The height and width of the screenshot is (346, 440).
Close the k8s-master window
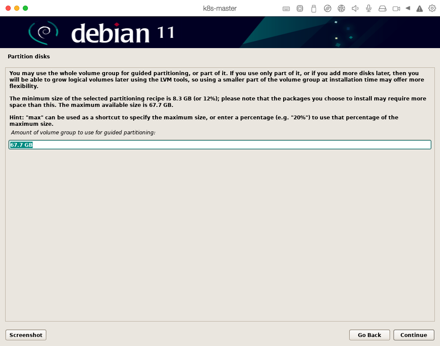pos(8,8)
